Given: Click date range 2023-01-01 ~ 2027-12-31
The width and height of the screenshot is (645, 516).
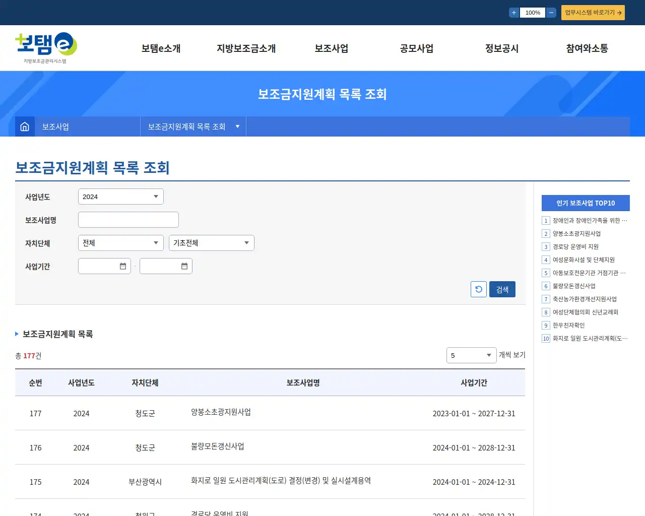Looking at the screenshot, I should [x=474, y=414].
